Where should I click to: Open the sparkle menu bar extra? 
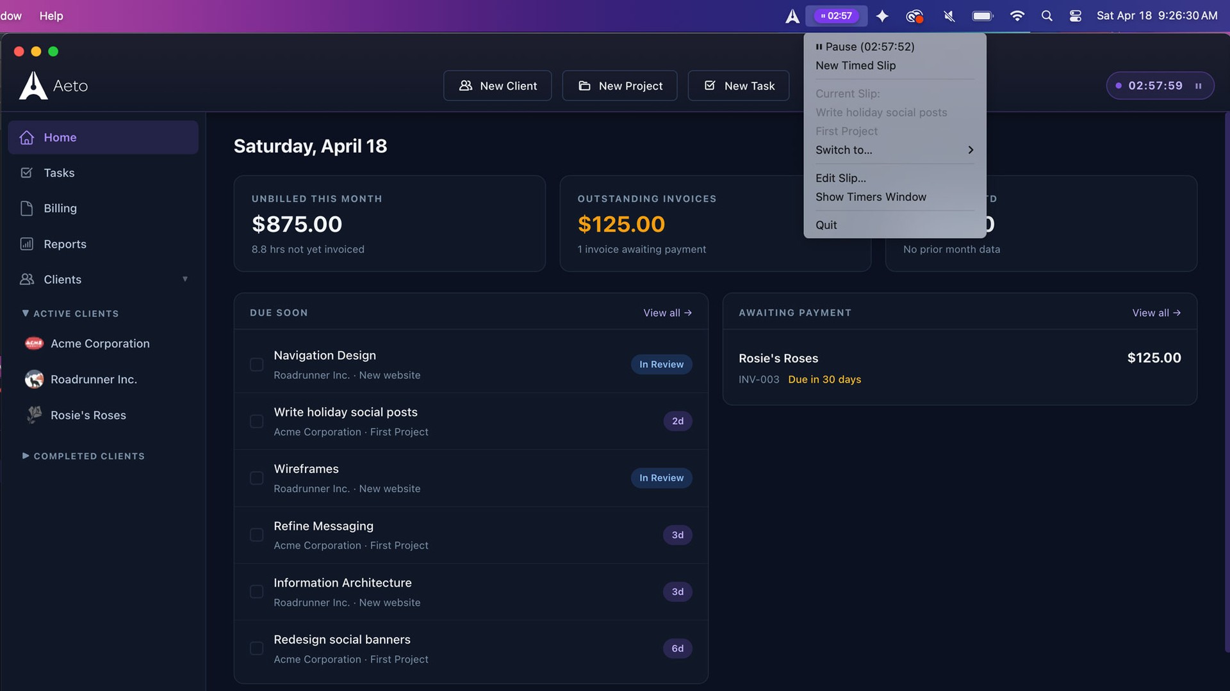[882, 16]
